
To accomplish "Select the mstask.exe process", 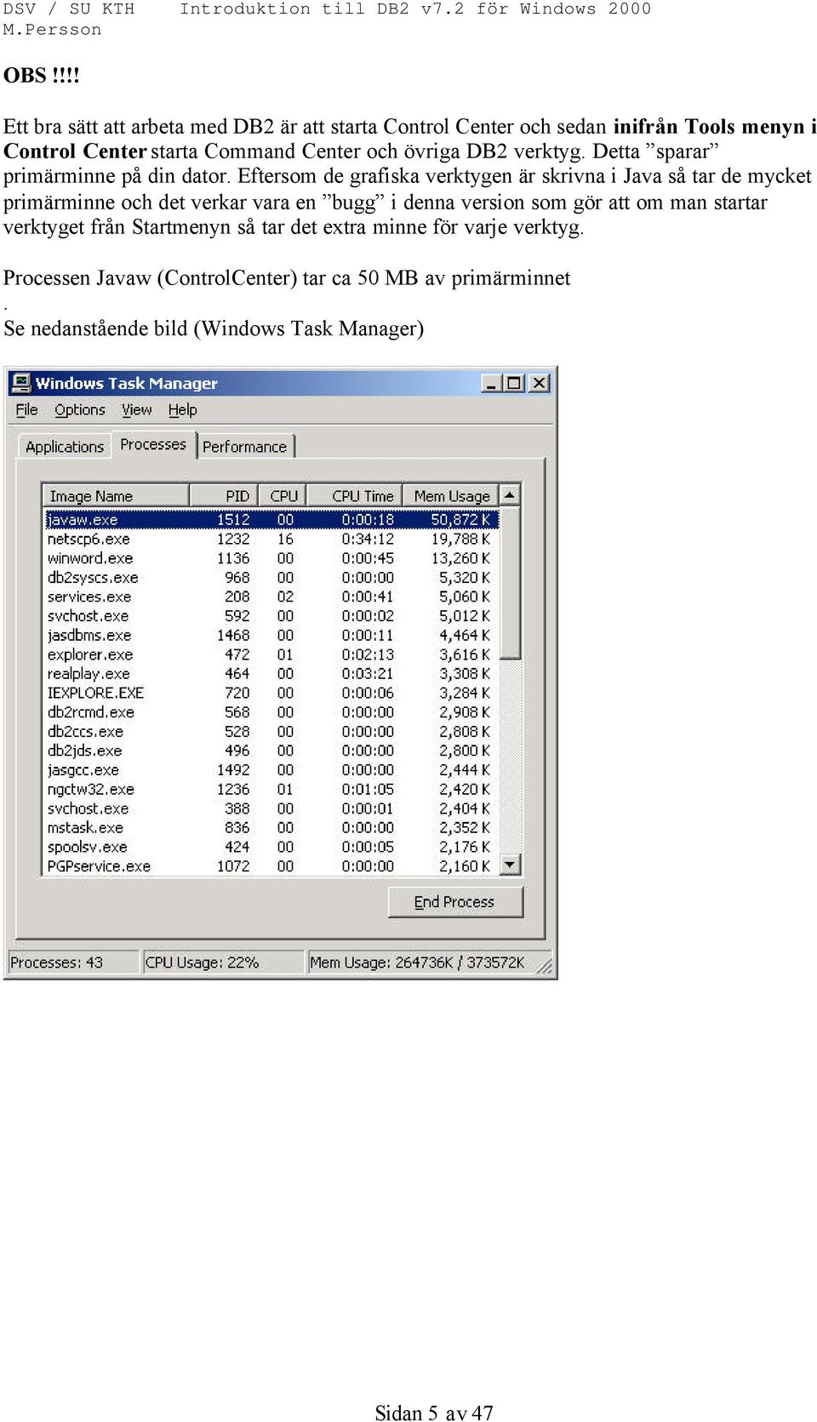I will pyautogui.click(x=271, y=827).
